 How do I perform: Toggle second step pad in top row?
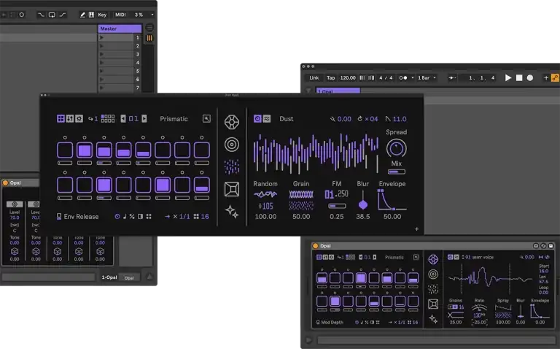click(x=85, y=150)
